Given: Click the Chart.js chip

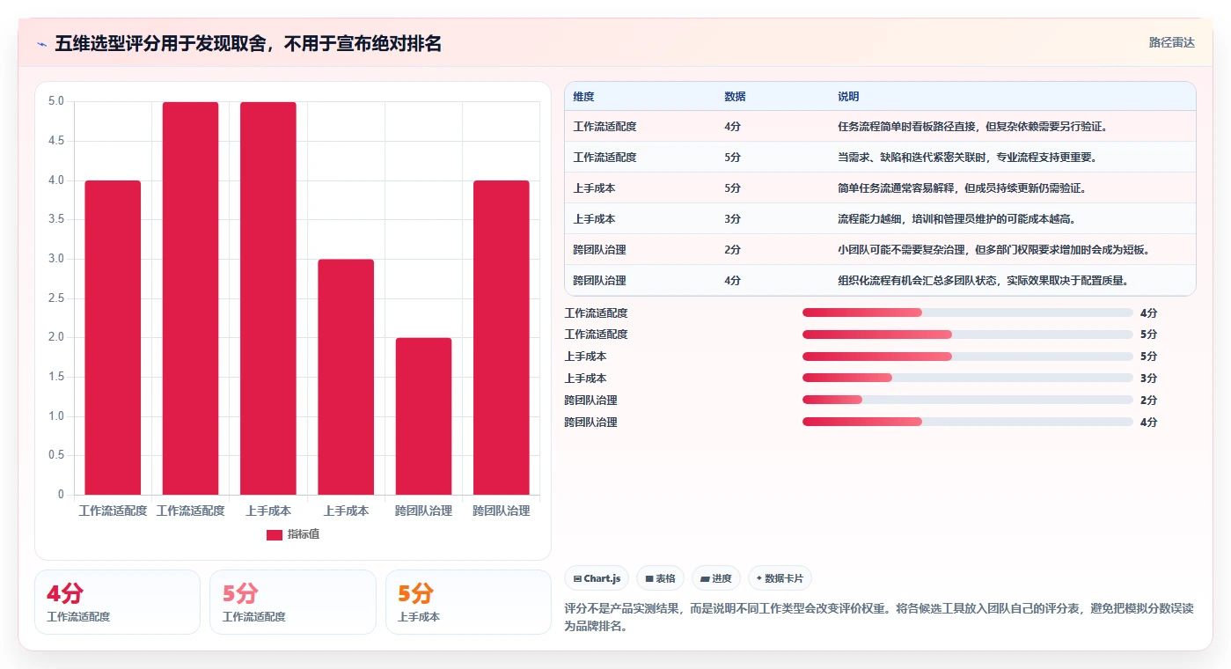Looking at the screenshot, I should [597, 578].
